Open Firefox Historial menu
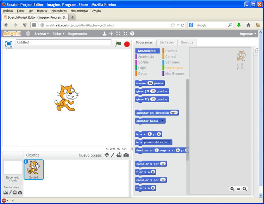264x204 pixels. pos(42,11)
